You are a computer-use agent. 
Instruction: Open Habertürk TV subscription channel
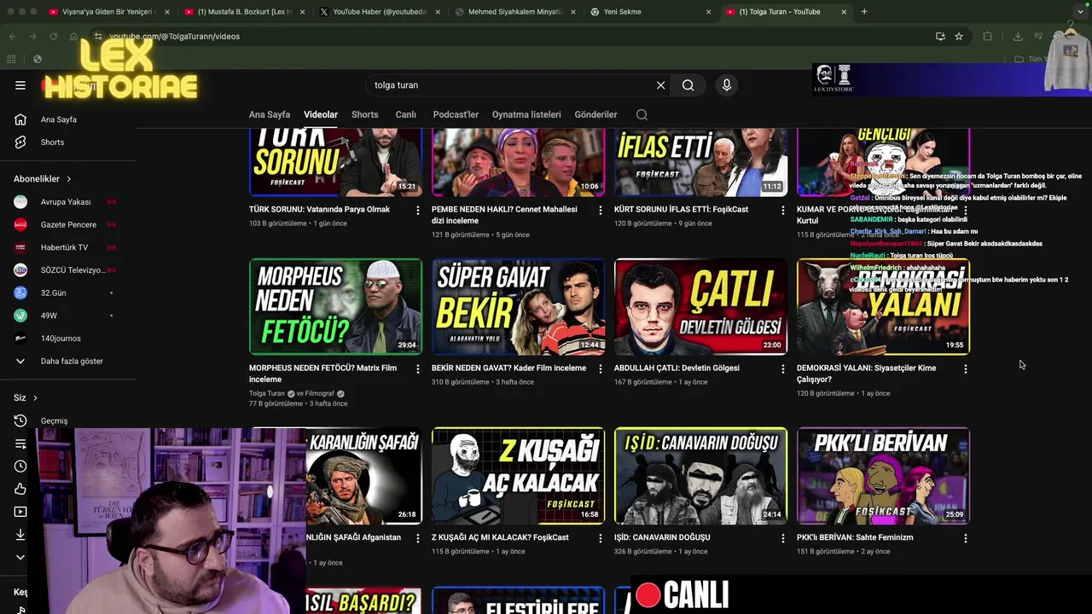64,247
